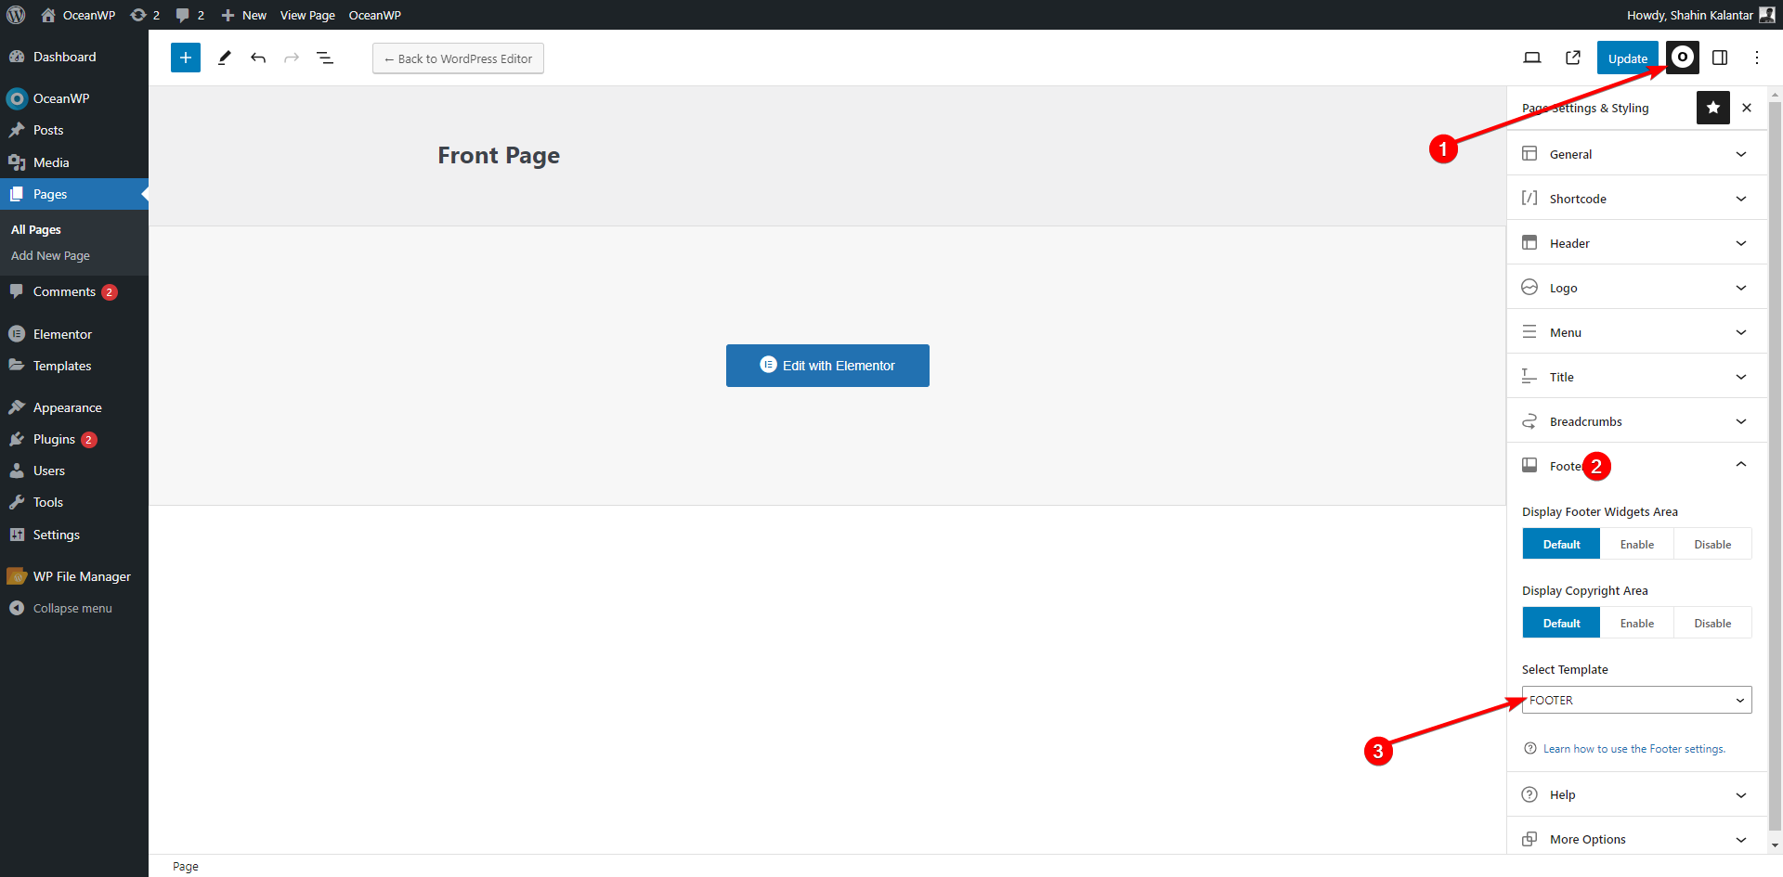Click Back to WordPress Editor button

point(458,58)
